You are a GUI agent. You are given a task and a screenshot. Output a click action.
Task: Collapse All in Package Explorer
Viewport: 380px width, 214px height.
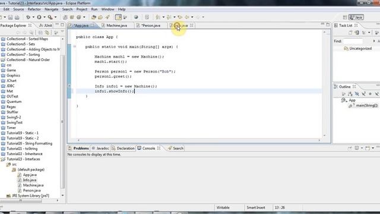click(40, 33)
